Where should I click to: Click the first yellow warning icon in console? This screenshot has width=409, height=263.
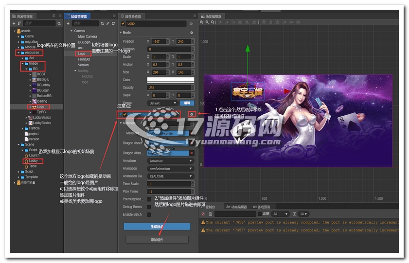203,222
